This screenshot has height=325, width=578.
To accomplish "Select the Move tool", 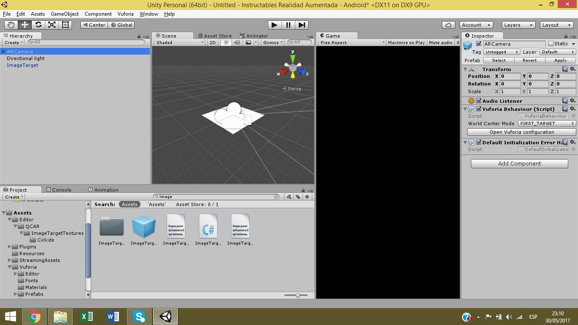I will 25,25.
